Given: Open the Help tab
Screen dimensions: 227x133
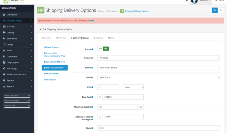Looking at the screenshot, I should (x=111, y=38).
